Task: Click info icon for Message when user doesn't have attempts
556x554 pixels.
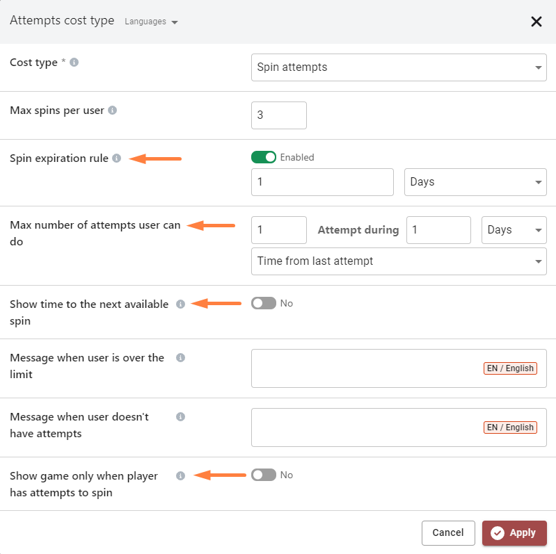Action: pyautogui.click(x=180, y=417)
